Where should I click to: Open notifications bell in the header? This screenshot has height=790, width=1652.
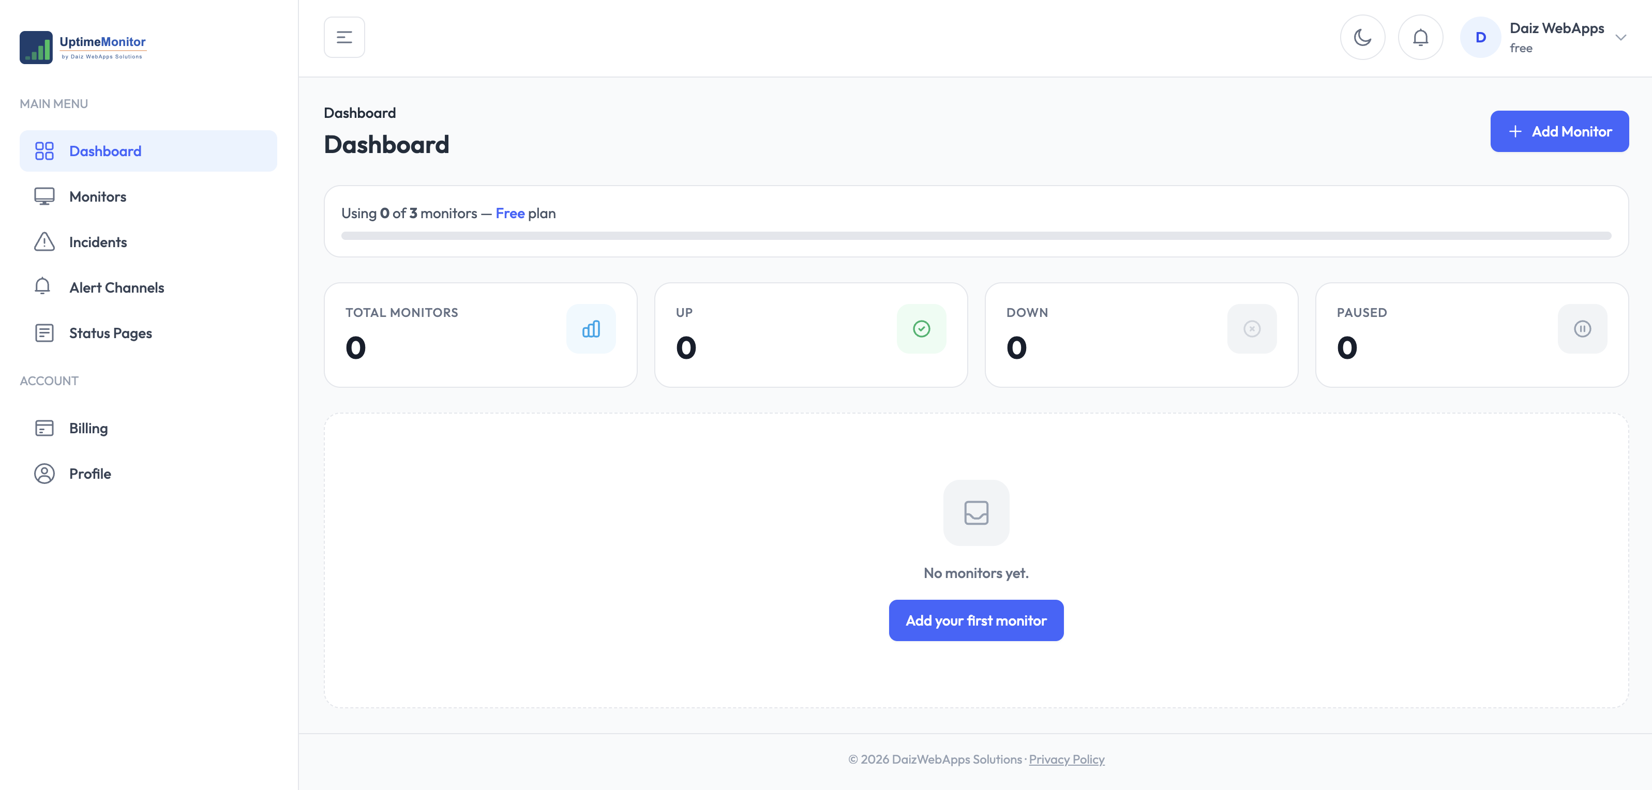point(1420,37)
